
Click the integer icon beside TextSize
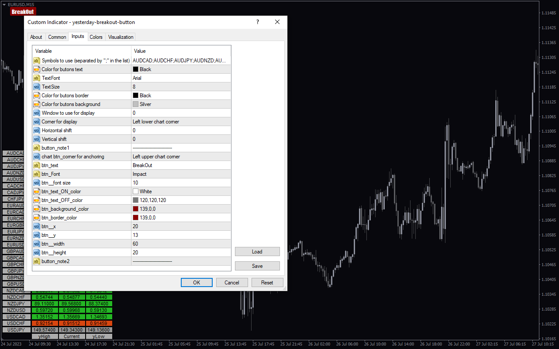pyautogui.click(x=37, y=87)
